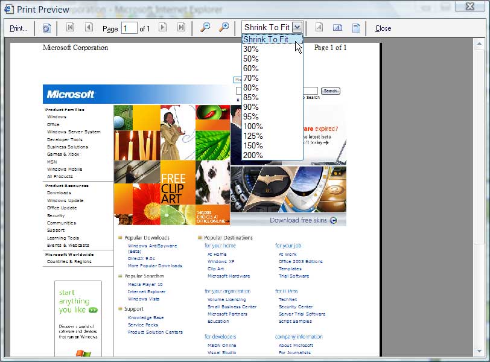Screen dimensions: 490x362
Task: Pick 125% zoom option
Action: (x=272, y=136)
